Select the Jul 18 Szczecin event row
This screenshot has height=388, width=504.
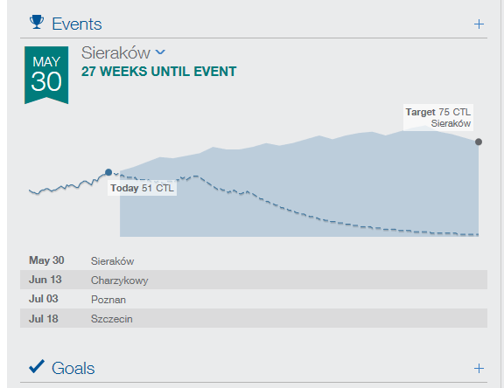pos(254,318)
